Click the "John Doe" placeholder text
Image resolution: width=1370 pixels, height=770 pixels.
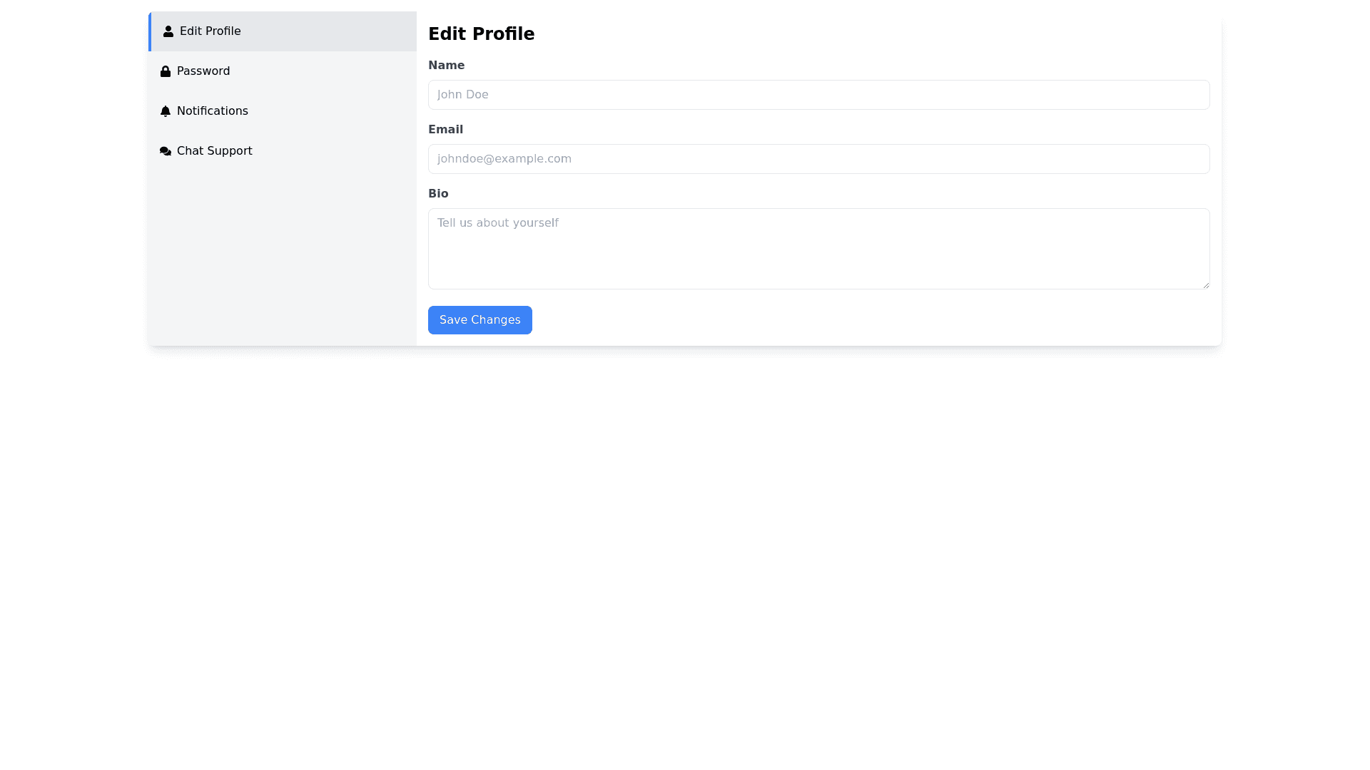click(462, 95)
